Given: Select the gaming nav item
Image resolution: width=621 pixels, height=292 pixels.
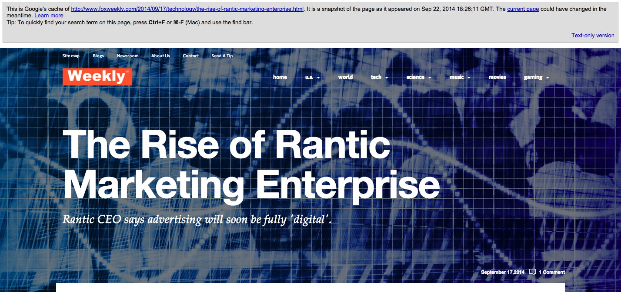Looking at the screenshot, I should (533, 77).
